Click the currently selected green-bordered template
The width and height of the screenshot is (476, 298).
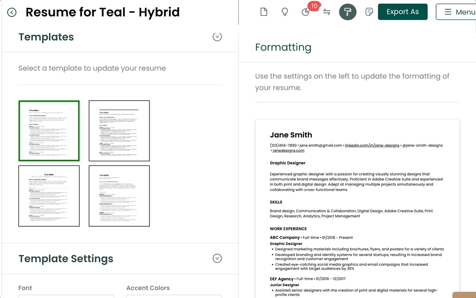click(x=49, y=130)
